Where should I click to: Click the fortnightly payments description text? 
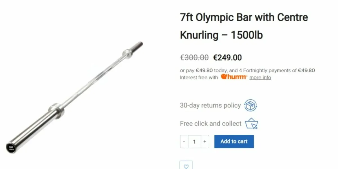(x=247, y=70)
